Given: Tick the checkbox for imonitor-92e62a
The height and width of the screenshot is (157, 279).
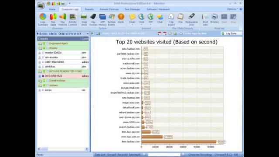Looking at the screenshot, I should 43,53.
